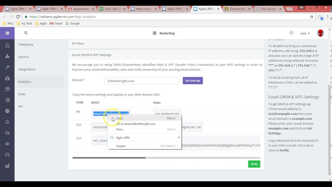Open the Gmail bookmark
This screenshot has width=332, height=187.
point(56,23)
